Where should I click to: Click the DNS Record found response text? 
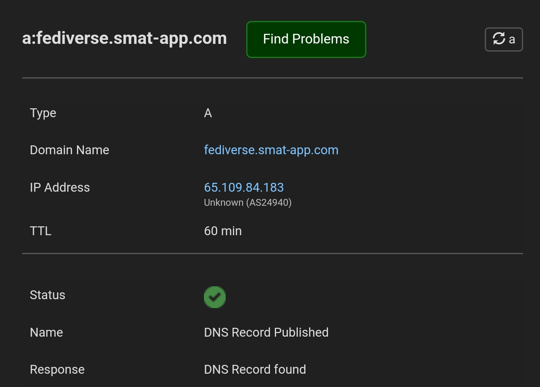(255, 370)
